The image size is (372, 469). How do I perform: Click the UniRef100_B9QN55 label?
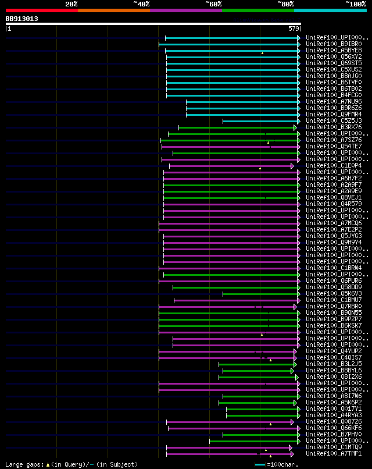[334, 313]
